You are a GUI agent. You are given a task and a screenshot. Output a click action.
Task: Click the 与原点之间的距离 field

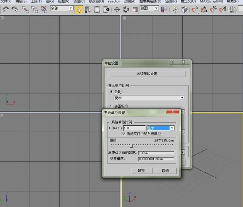pos(156,153)
